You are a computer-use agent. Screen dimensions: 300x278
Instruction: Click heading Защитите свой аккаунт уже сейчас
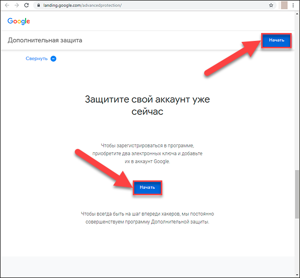pyautogui.click(x=148, y=105)
